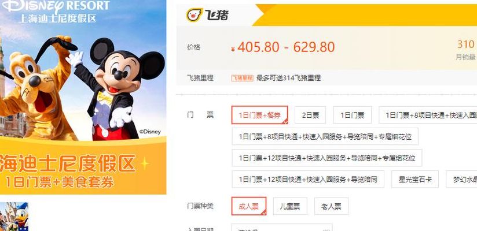Click the 飞猪里程 orange tag icon
477x231 pixels.
[x=242, y=79]
